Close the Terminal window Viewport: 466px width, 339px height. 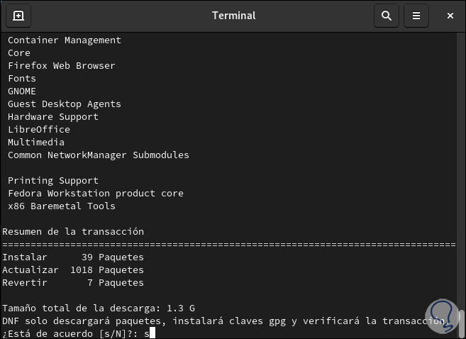click(x=448, y=16)
